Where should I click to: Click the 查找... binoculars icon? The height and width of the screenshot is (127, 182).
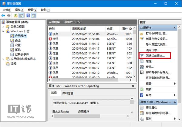point(142,67)
